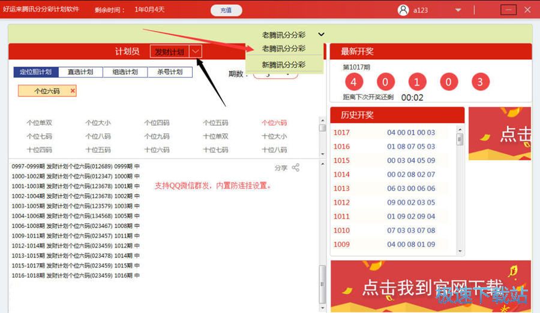Switch to the 杀号计划 tab

tap(170, 72)
